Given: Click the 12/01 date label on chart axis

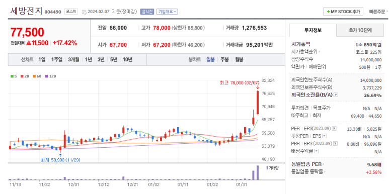Looking at the screenshot, I should [73, 184].
